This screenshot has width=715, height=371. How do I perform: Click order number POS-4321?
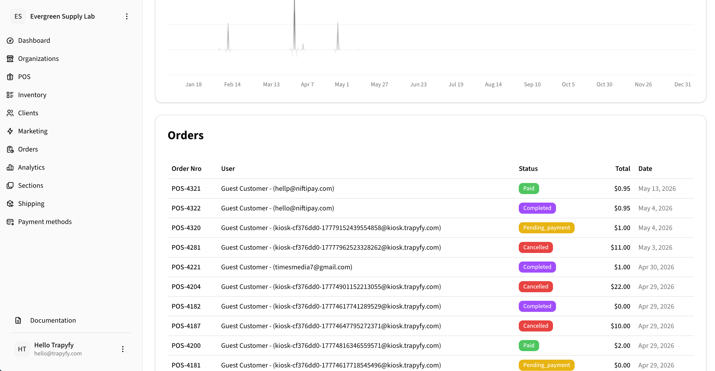coord(186,189)
